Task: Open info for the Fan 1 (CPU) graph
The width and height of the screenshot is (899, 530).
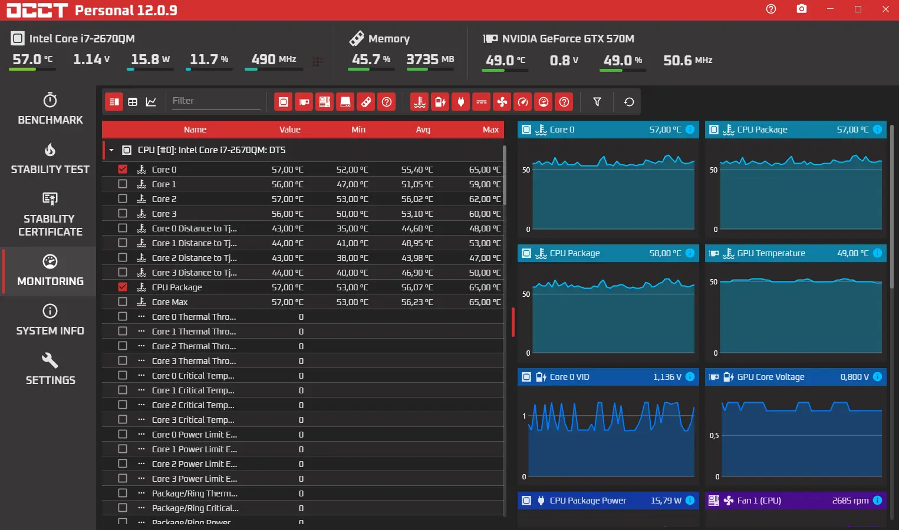Action: click(877, 501)
